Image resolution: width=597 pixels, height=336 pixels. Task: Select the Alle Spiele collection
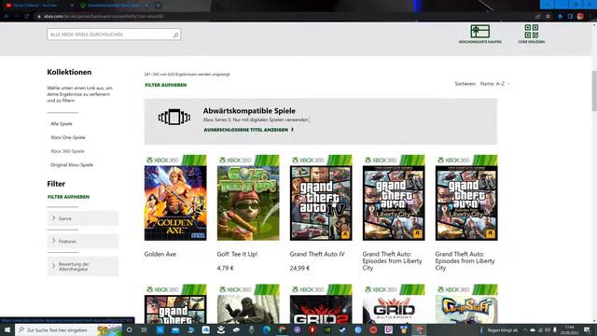point(62,124)
